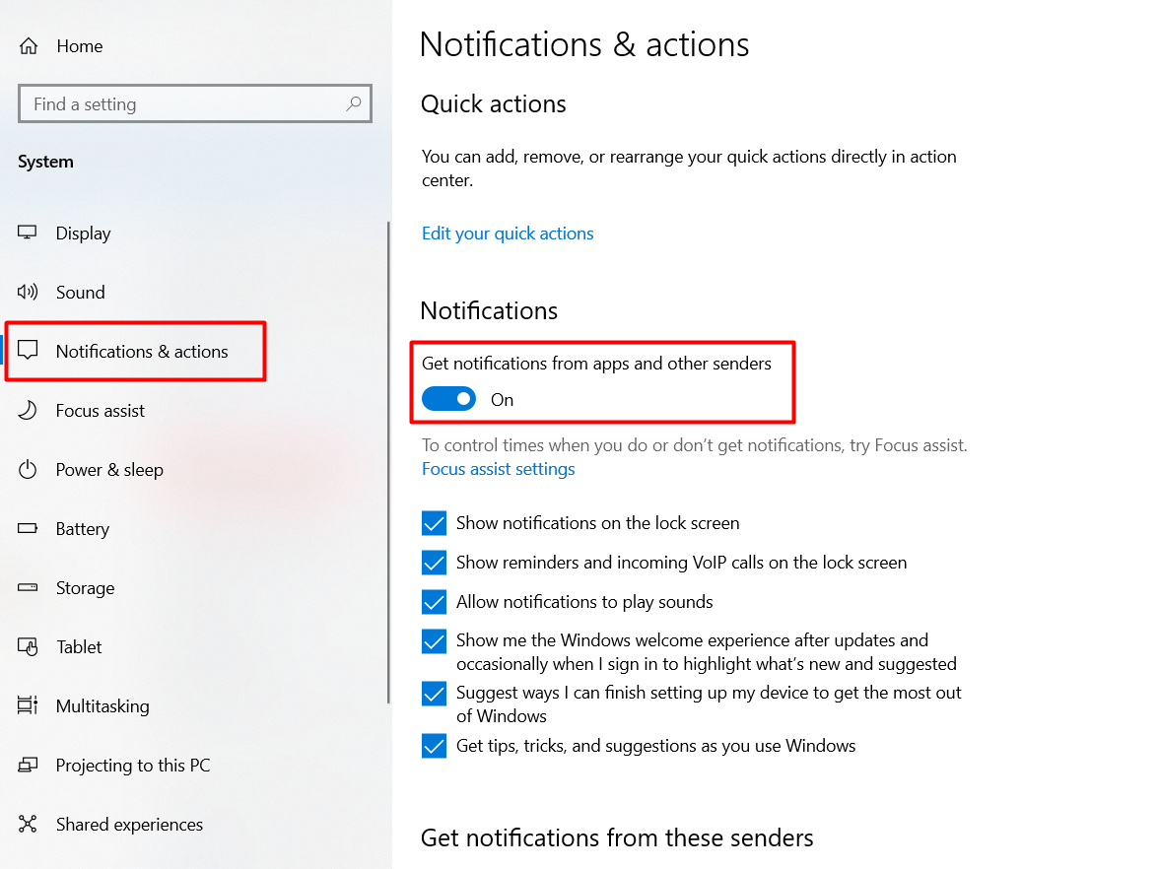
Task: Click Focus assist settings link
Action: click(x=499, y=469)
